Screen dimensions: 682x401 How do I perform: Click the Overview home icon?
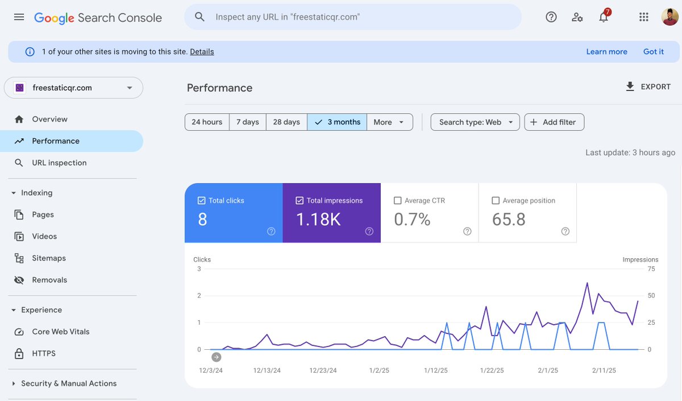tap(19, 119)
